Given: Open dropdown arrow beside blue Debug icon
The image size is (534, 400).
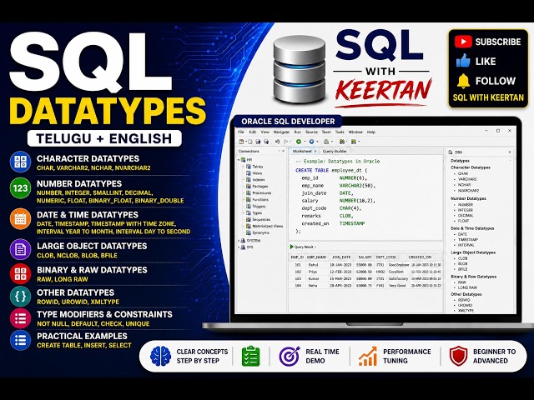Looking at the screenshot, I should [317, 142].
